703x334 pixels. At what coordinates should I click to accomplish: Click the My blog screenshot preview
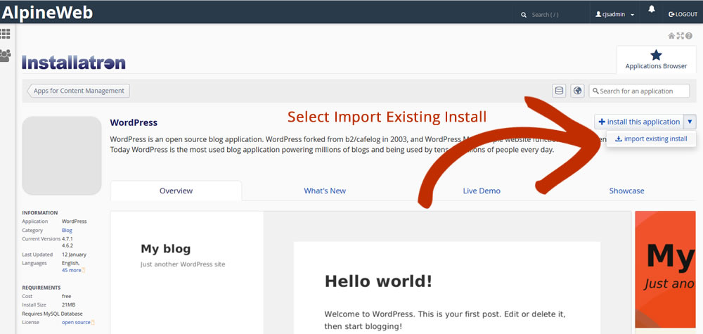370,273
